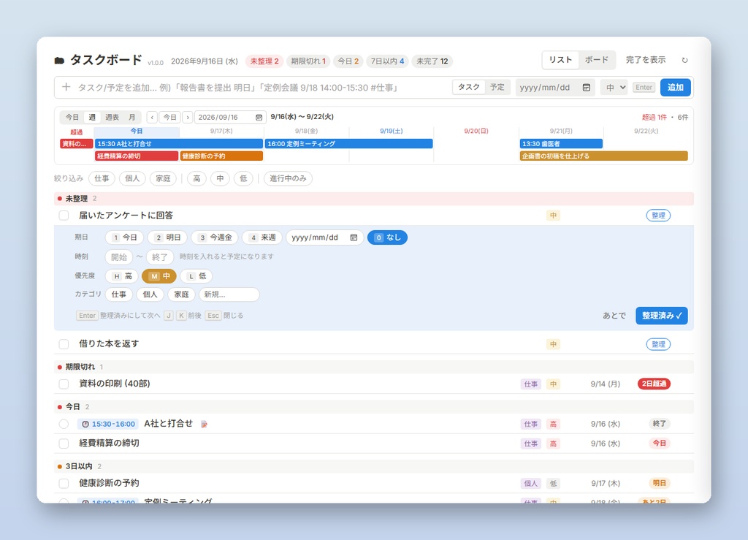Set due date to 4 来週
Image resolution: width=748 pixels, height=540 pixels.
pos(262,237)
